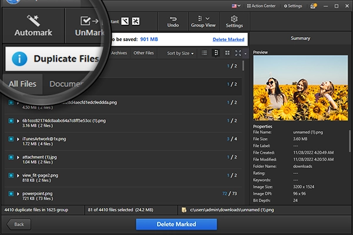Toggle checkbox for the edc9eddda.png group

point(11,103)
